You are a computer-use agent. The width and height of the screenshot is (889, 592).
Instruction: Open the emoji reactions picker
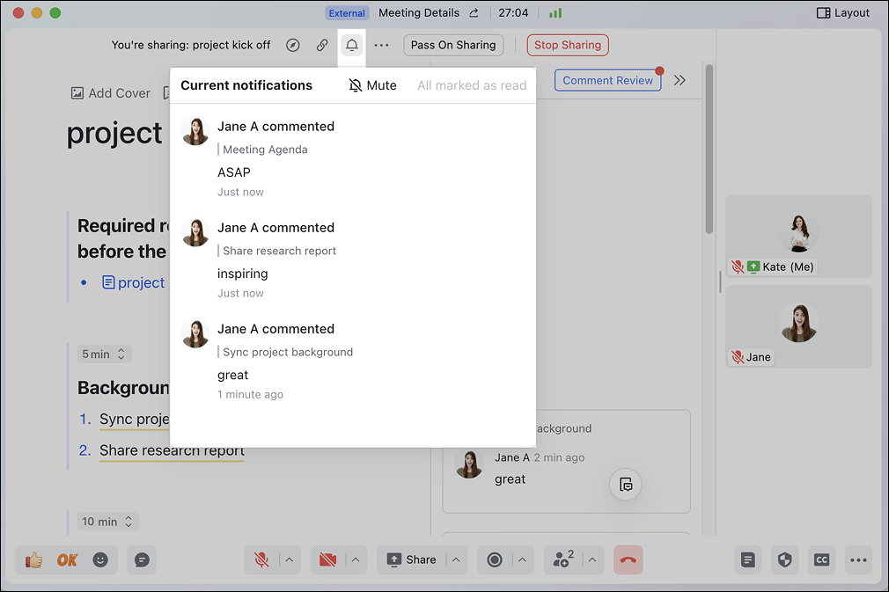click(x=100, y=559)
